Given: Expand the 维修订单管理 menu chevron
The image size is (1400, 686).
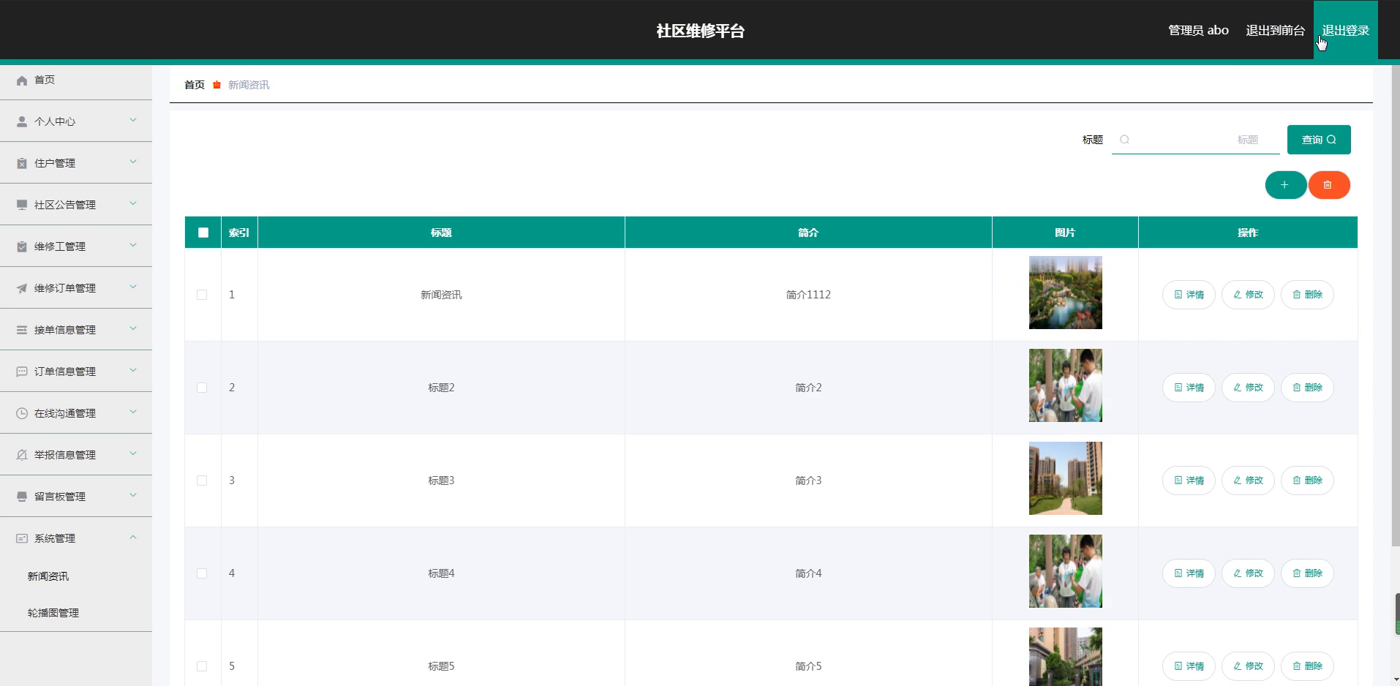Looking at the screenshot, I should click(x=133, y=287).
